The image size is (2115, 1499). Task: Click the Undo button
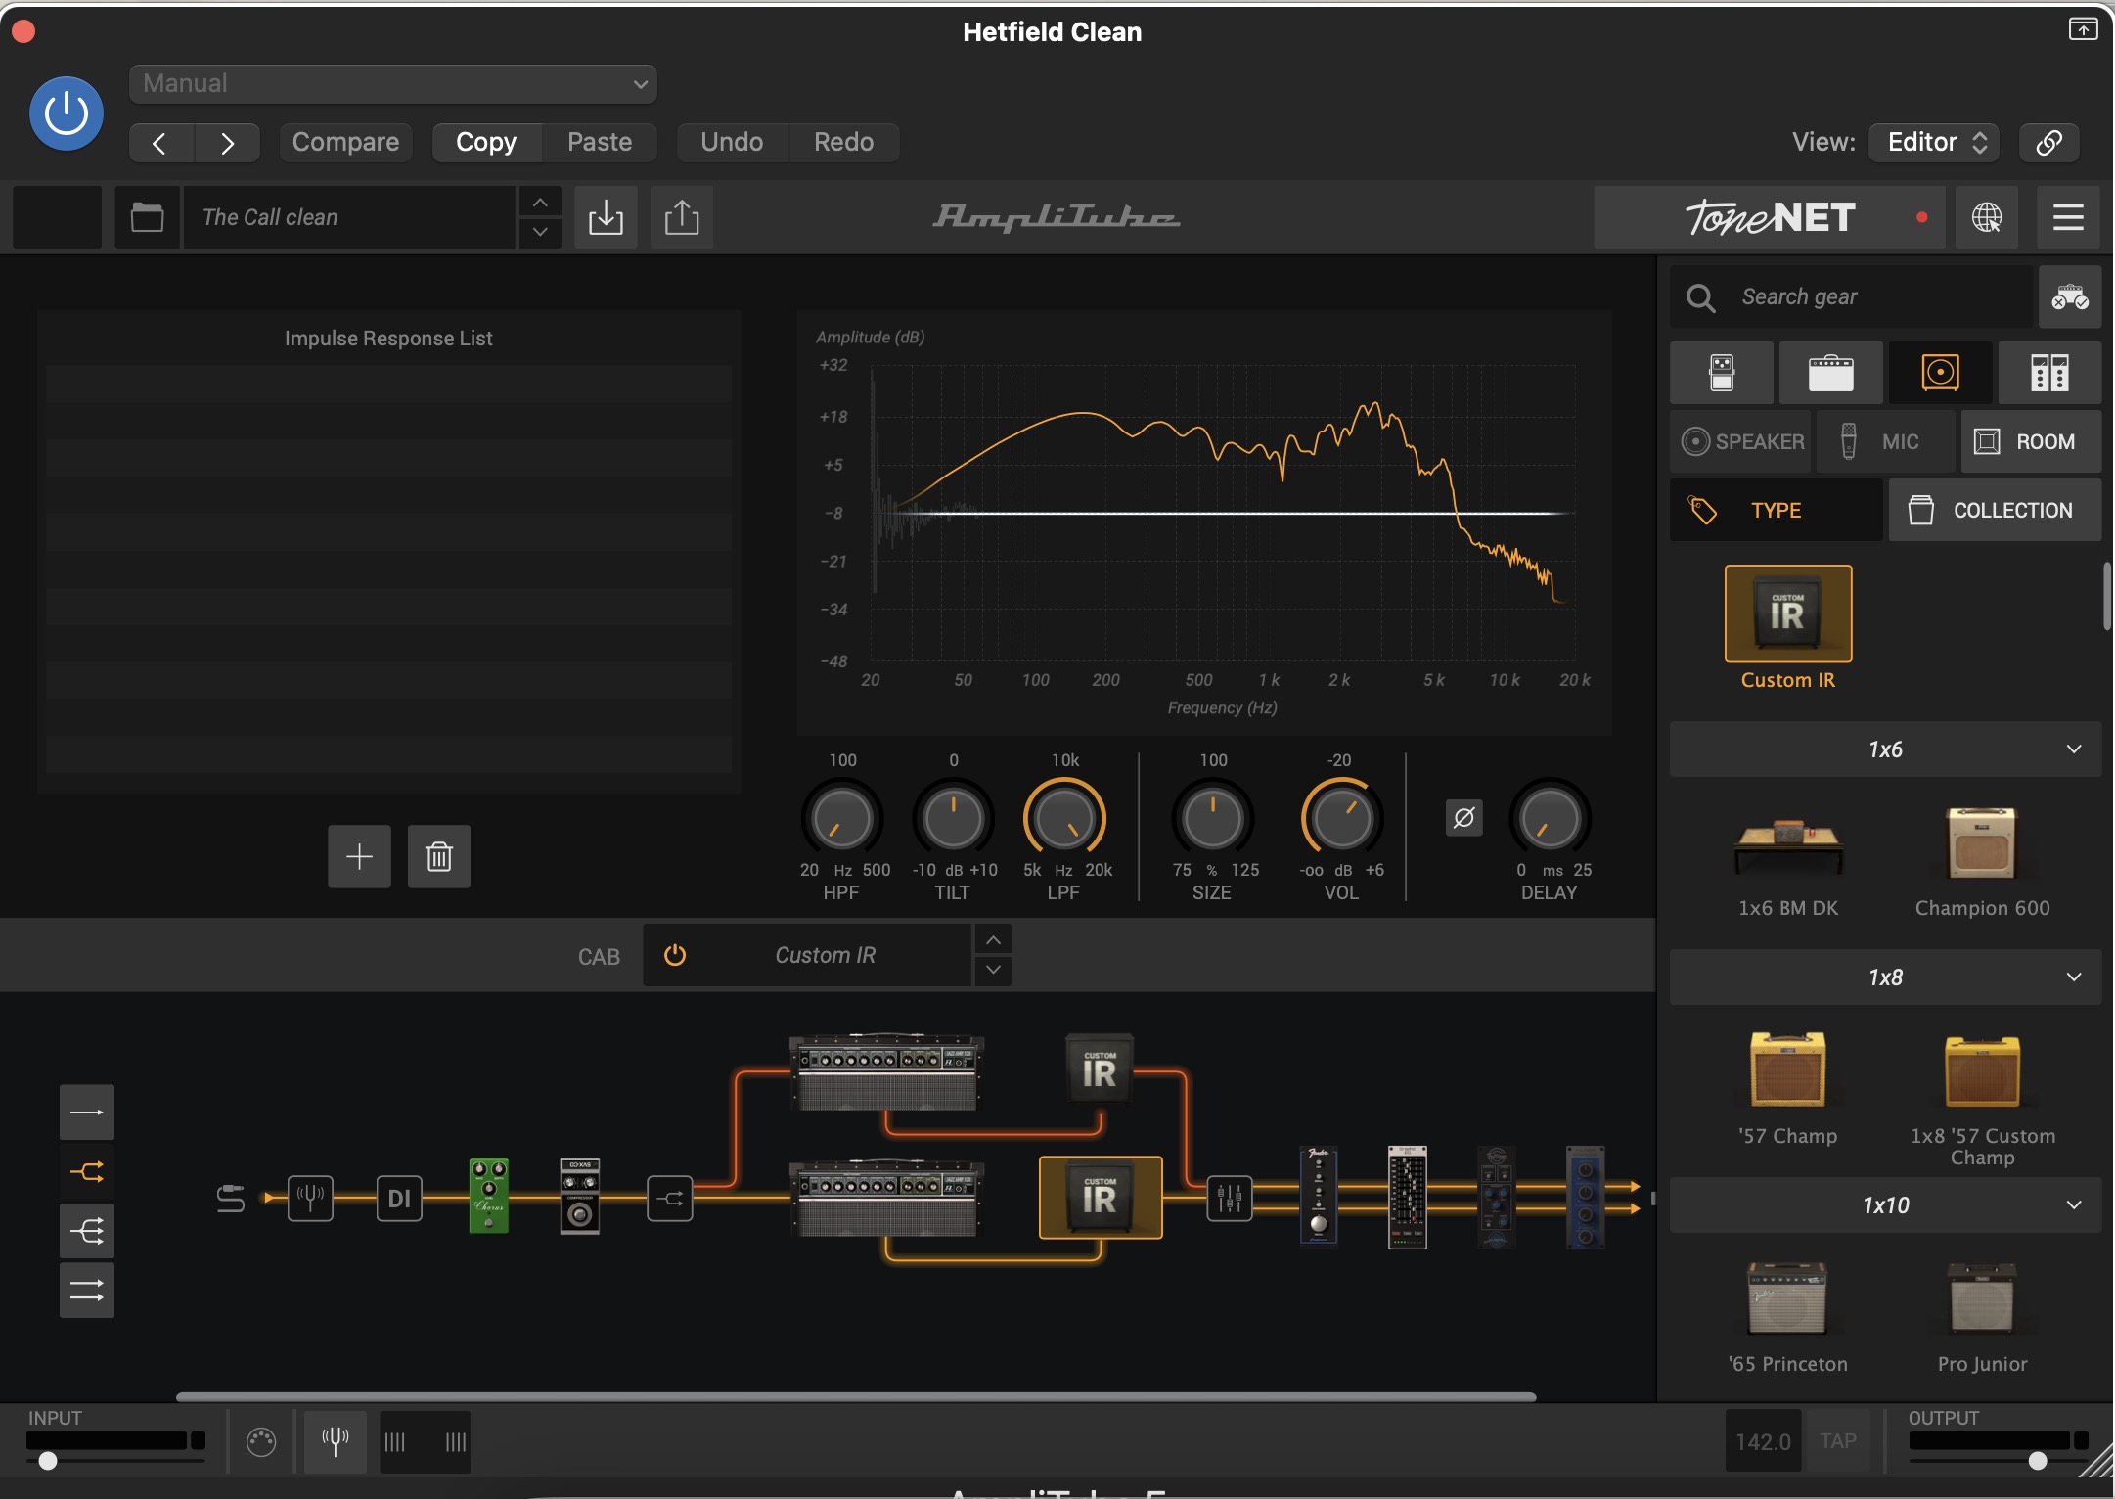732,143
